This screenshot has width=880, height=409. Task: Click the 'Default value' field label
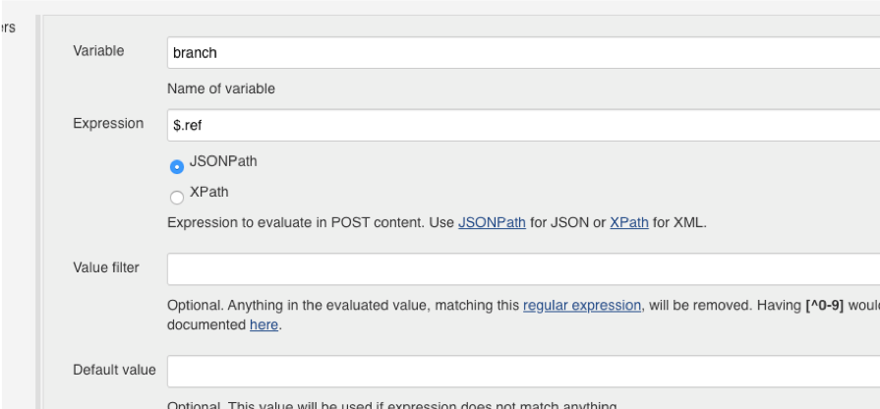(x=114, y=370)
